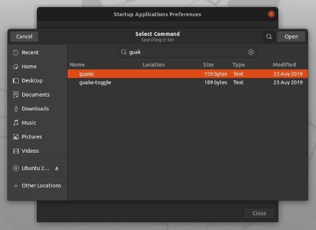The height and width of the screenshot is (230, 316).
Task: Select the Documents folder in sidebar
Action: click(35, 95)
